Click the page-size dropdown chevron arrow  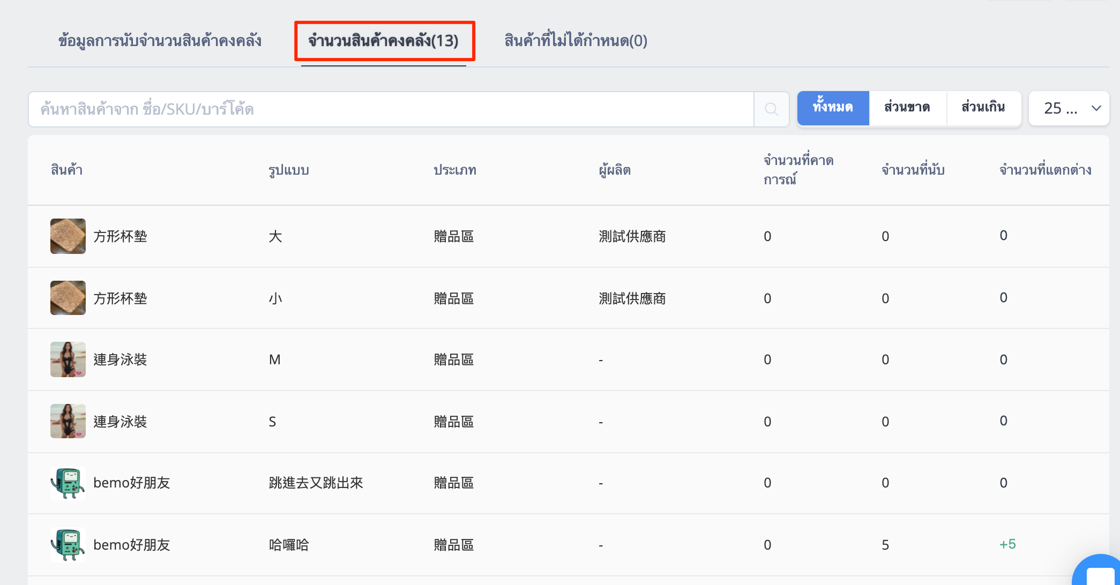pos(1096,108)
